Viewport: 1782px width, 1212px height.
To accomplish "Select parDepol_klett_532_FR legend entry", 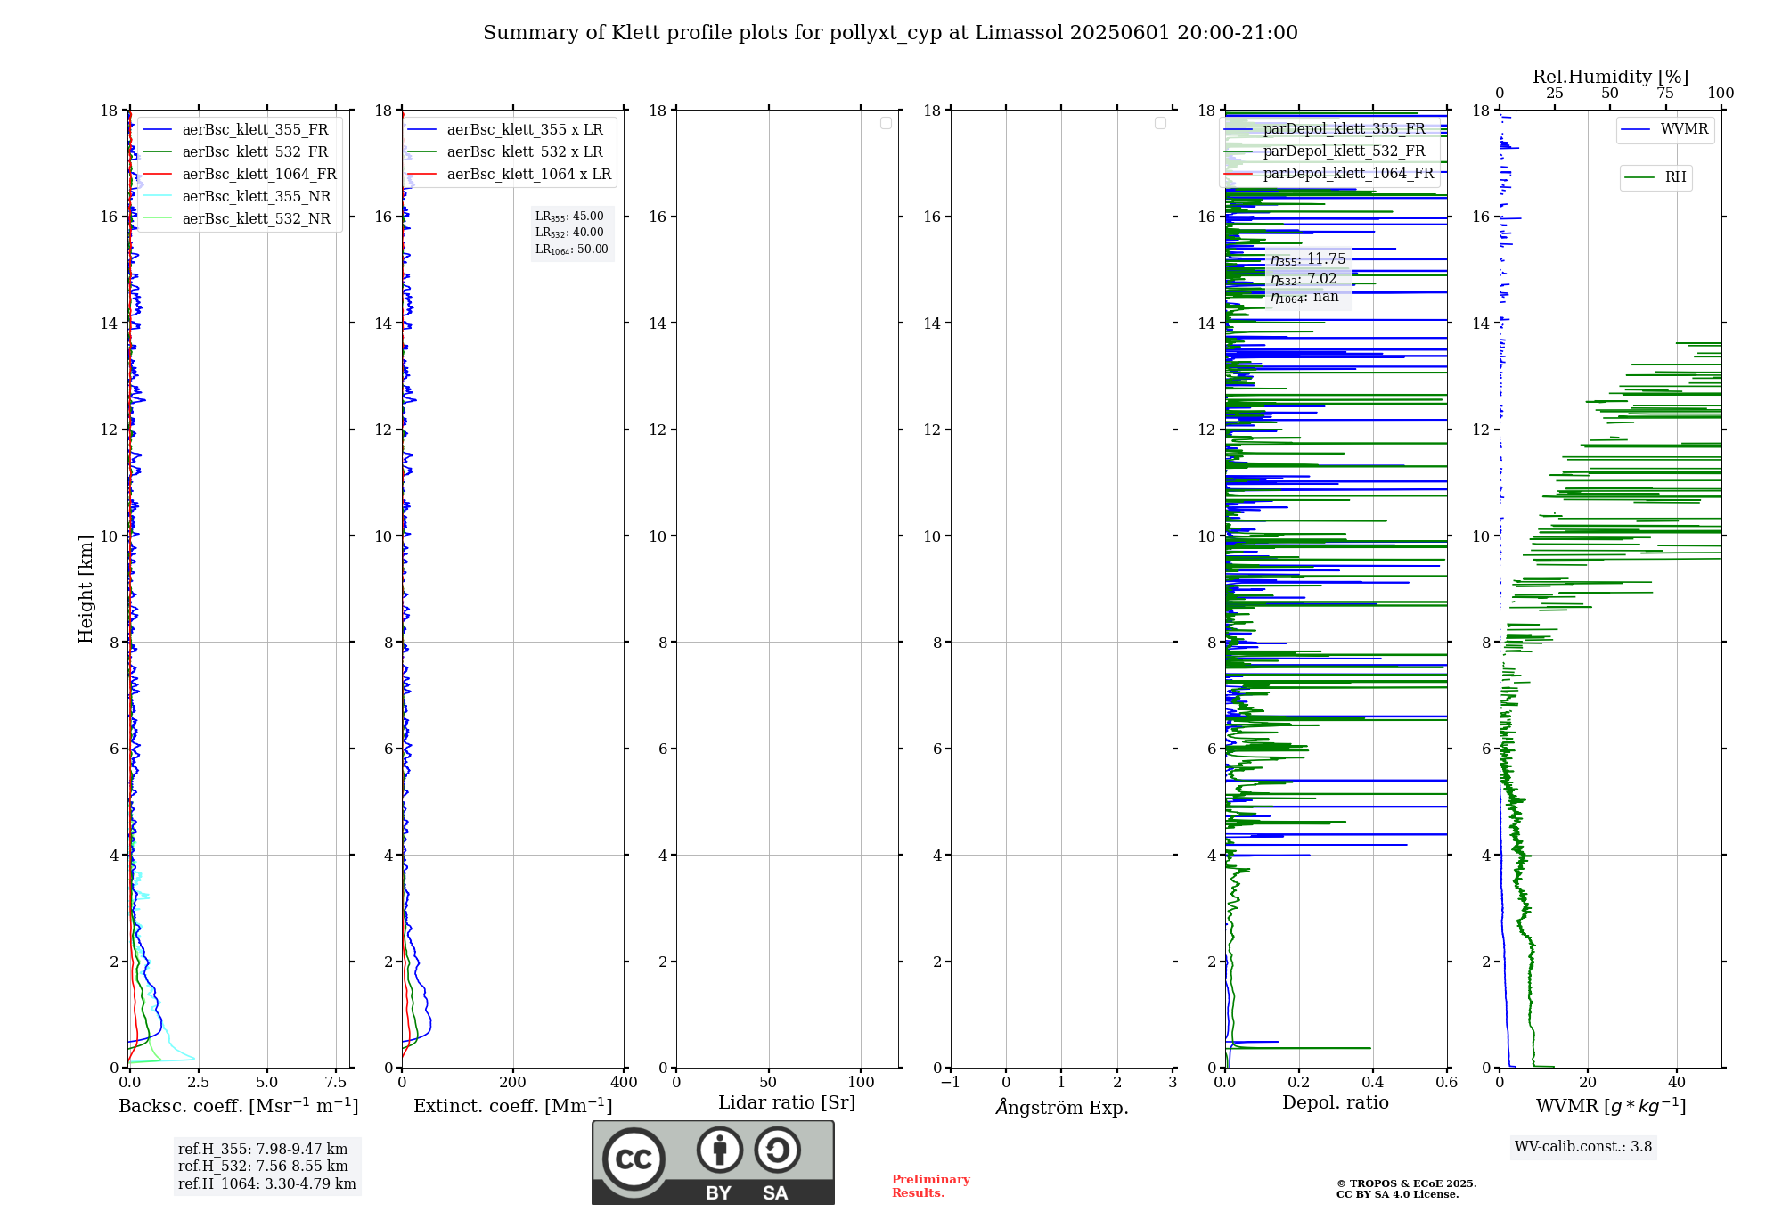I will [x=1328, y=151].
